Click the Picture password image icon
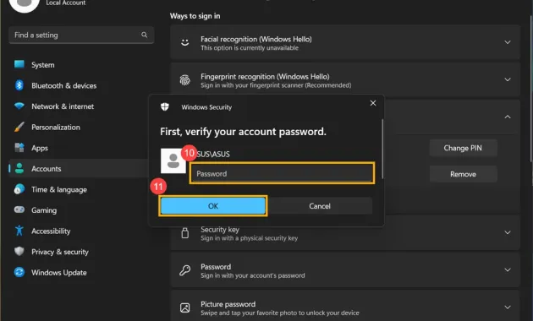Screen dimensions: 533x321 point(185,307)
